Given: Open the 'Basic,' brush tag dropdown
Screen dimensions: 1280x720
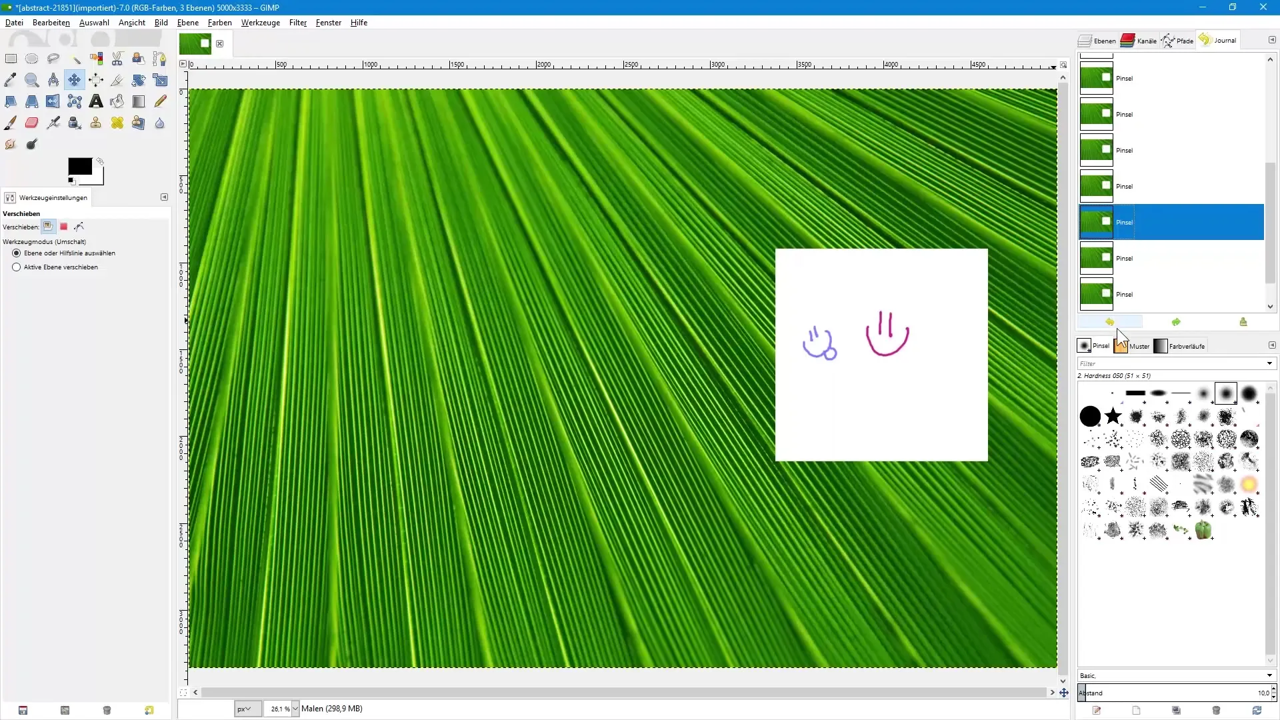Looking at the screenshot, I should tap(1177, 675).
